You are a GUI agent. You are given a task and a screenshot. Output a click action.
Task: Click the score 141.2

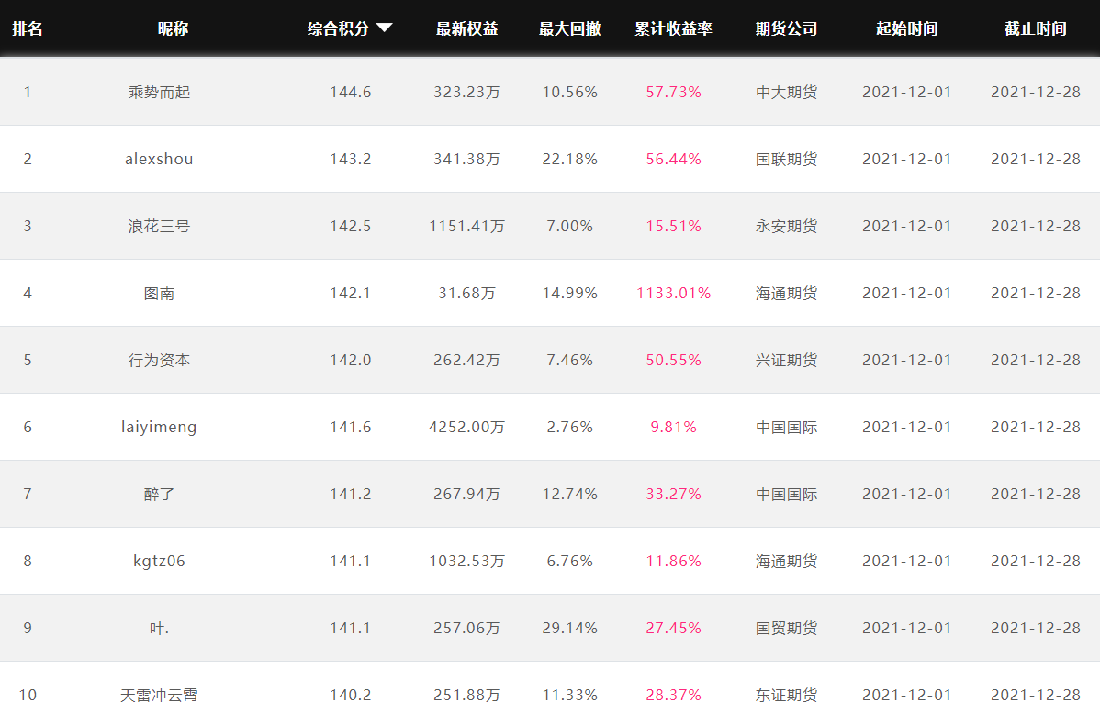[351, 494]
